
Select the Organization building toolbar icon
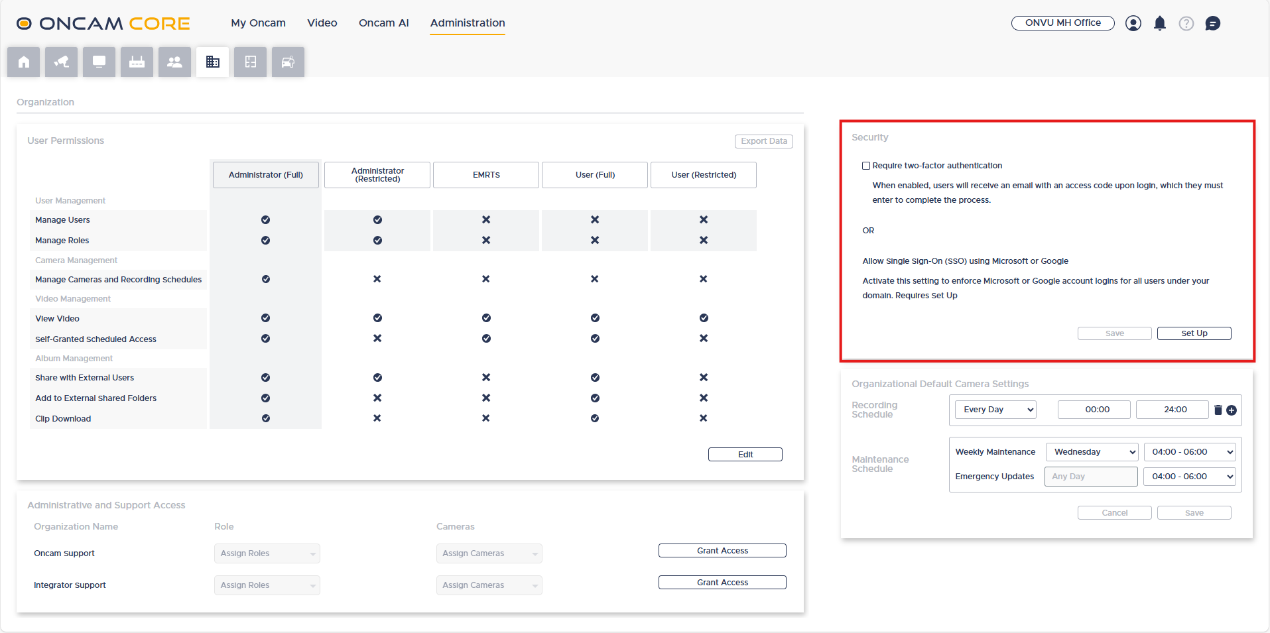click(x=213, y=62)
